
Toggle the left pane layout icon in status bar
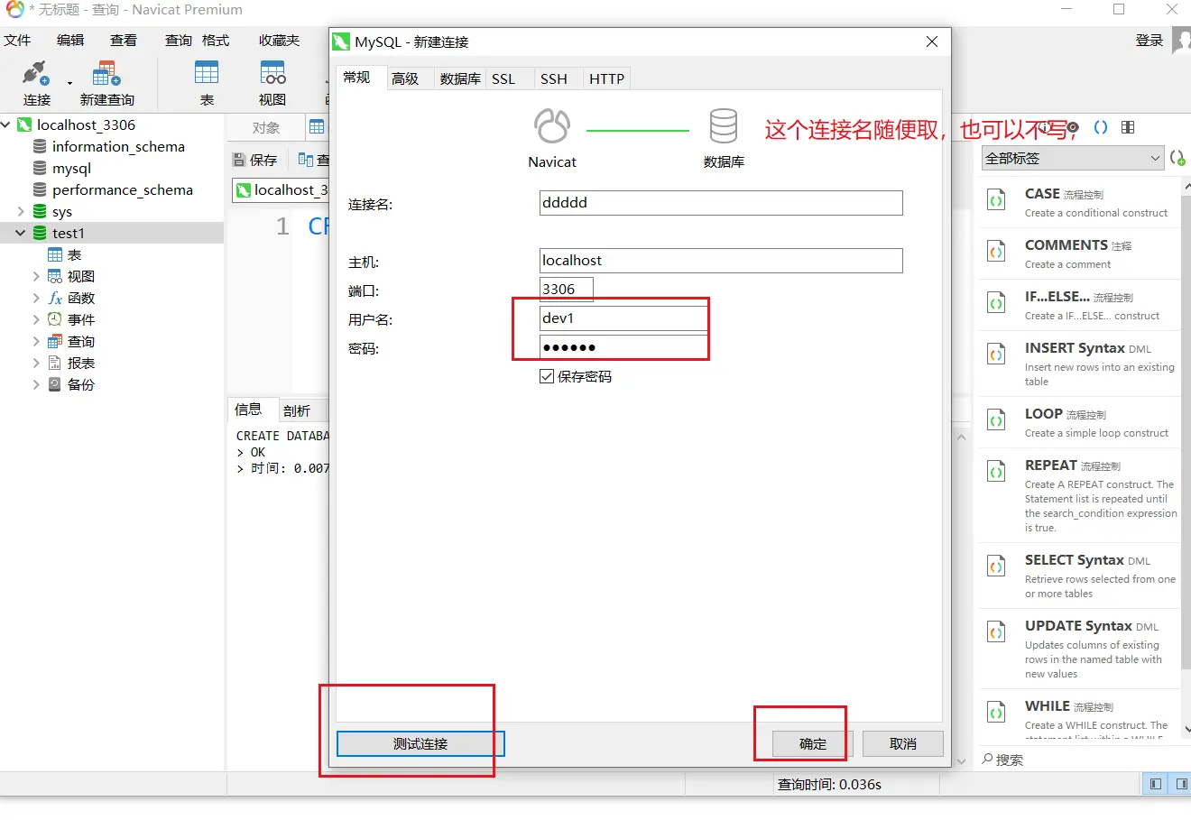(x=1155, y=784)
